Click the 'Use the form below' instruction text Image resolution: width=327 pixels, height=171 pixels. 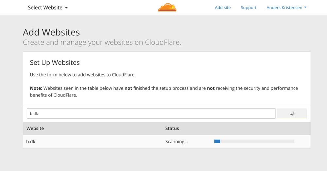tap(83, 75)
